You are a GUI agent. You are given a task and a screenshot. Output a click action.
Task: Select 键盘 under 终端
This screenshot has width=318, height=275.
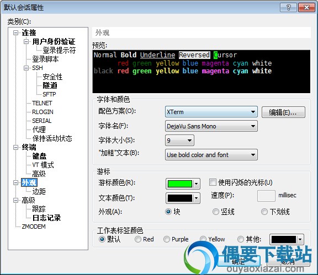(x=39, y=156)
